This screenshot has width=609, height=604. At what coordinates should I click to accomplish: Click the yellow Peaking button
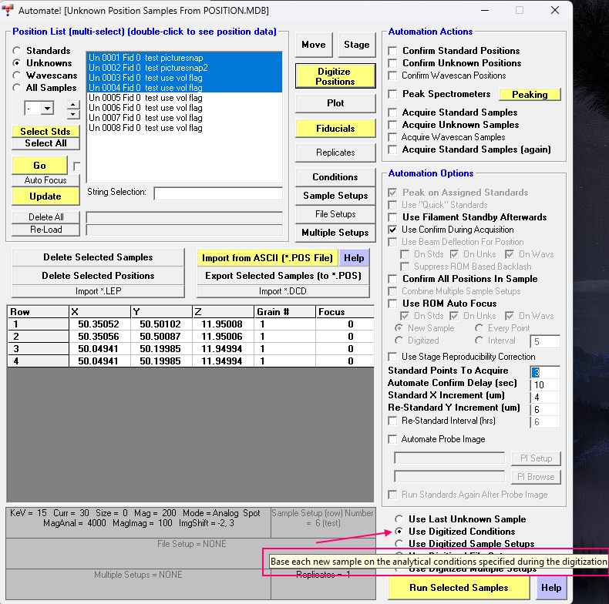pyautogui.click(x=530, y=95)
